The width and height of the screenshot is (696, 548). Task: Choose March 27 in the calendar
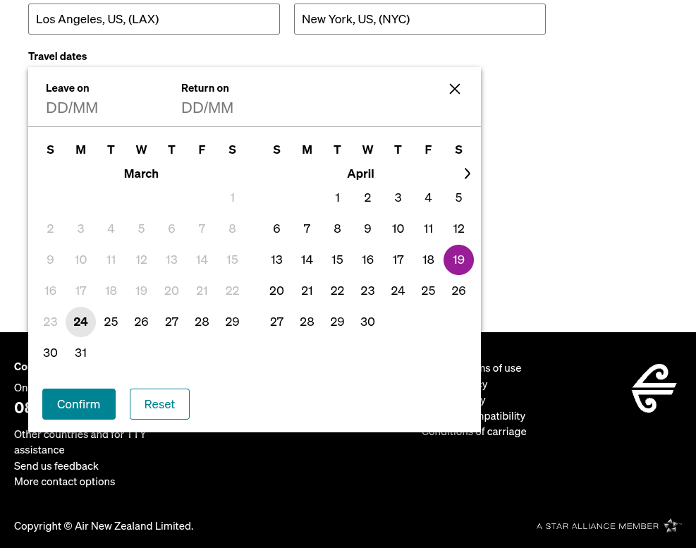click(x=172, y=322)
